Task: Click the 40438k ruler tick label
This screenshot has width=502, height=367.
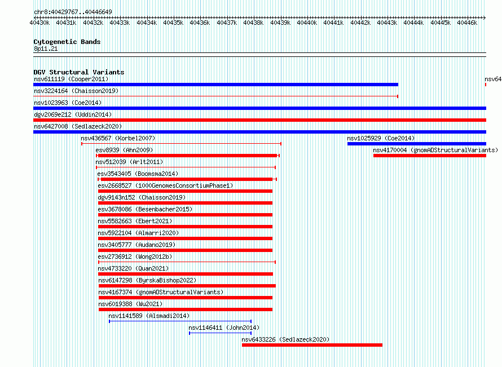Action: [x=253, y=23]
